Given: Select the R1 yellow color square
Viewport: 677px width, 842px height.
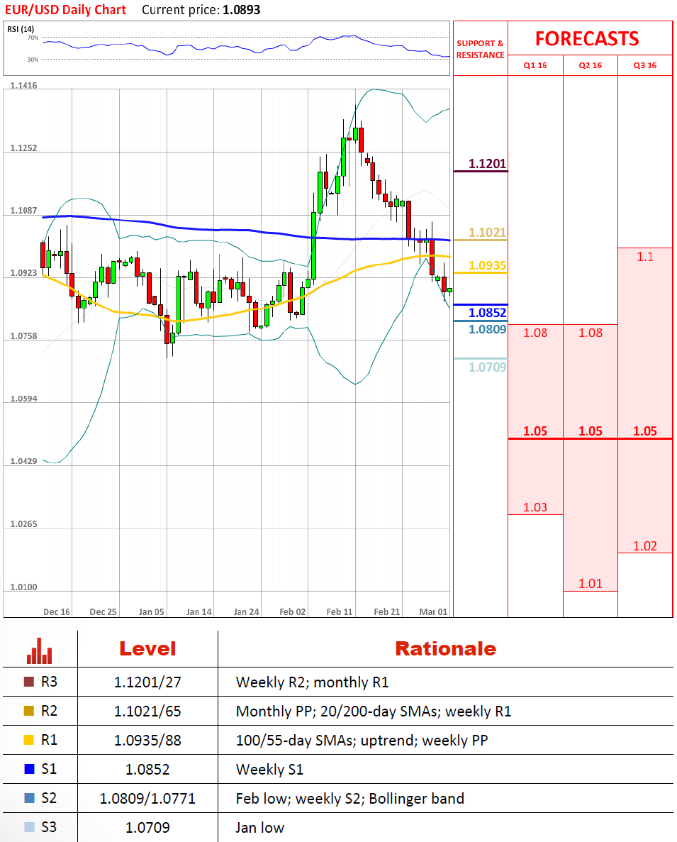Looking at the screenshot, I should pos(29,739).
